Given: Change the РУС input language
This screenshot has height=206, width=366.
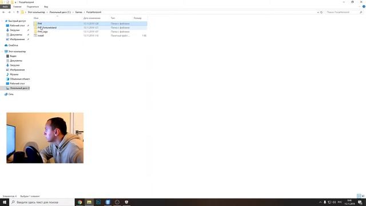Looking at the screenshot, I should tap(340, 202).
